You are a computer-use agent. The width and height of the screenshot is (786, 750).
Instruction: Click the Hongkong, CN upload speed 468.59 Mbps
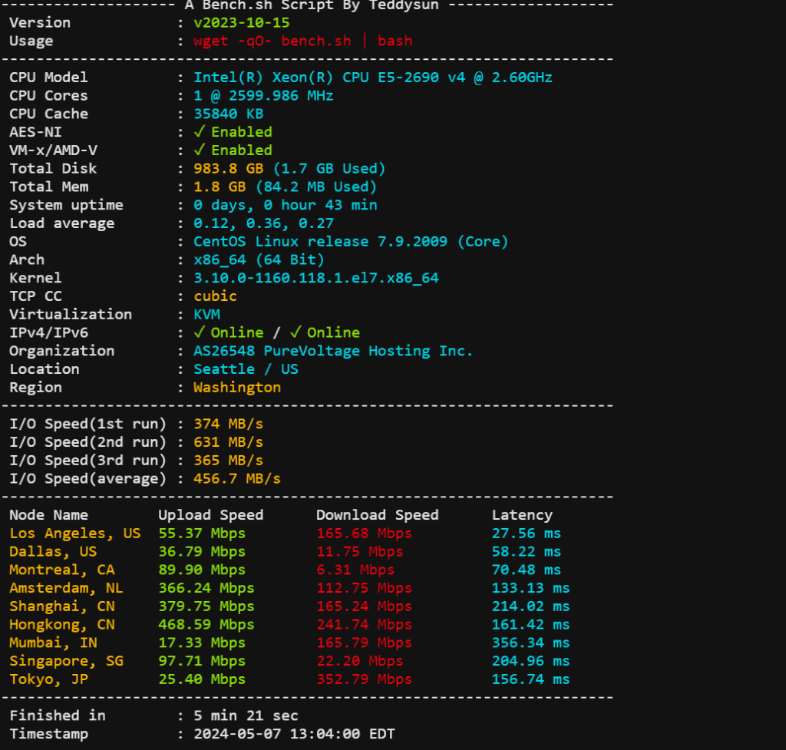[206, 625]
